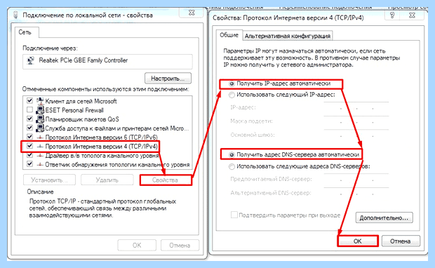Click the help question mark icon in IPv4 properties
435x268 pixels.
(392, 15)
